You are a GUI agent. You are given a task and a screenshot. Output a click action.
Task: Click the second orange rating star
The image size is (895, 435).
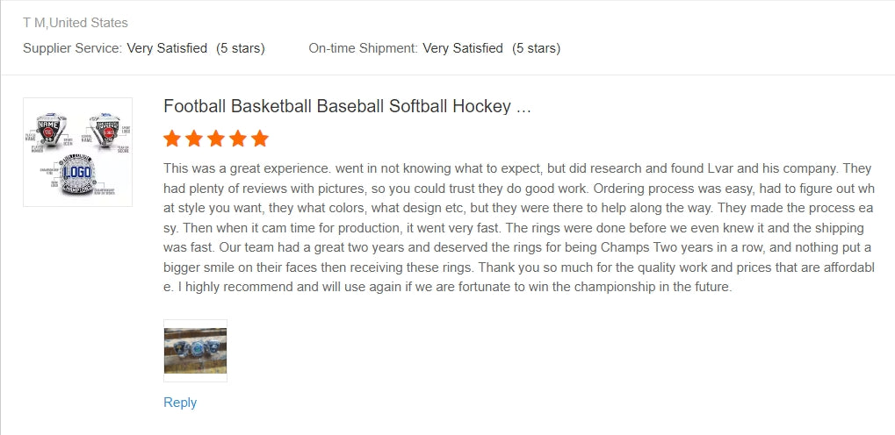pyautogui.click(x=194, y=139)
